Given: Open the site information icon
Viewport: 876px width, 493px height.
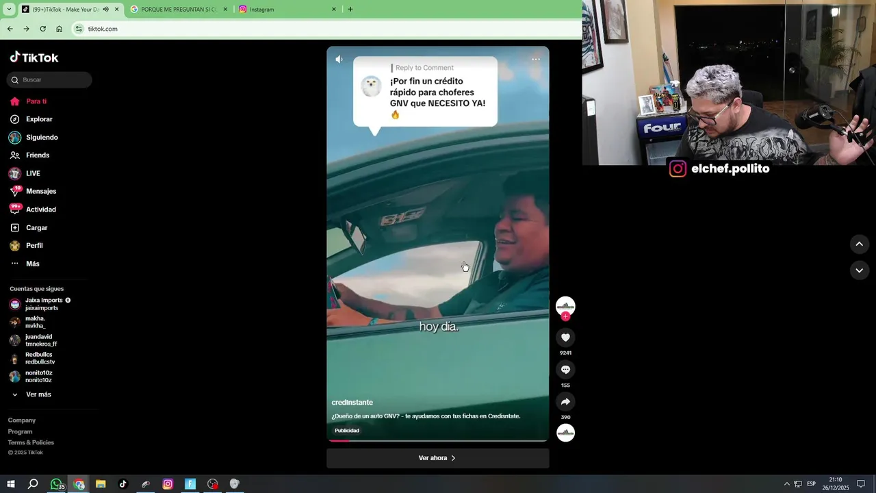Looking at the screenshot, I should 79,29.
